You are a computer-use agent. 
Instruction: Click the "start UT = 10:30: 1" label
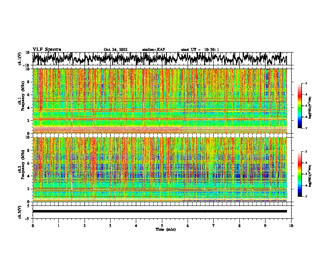(200, 50)
